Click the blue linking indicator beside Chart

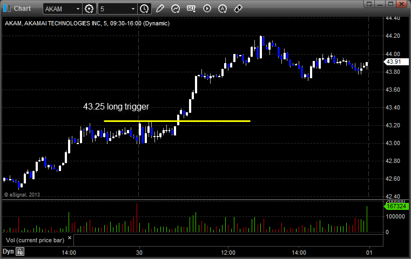pyautogui.click(x=7, y=9)
